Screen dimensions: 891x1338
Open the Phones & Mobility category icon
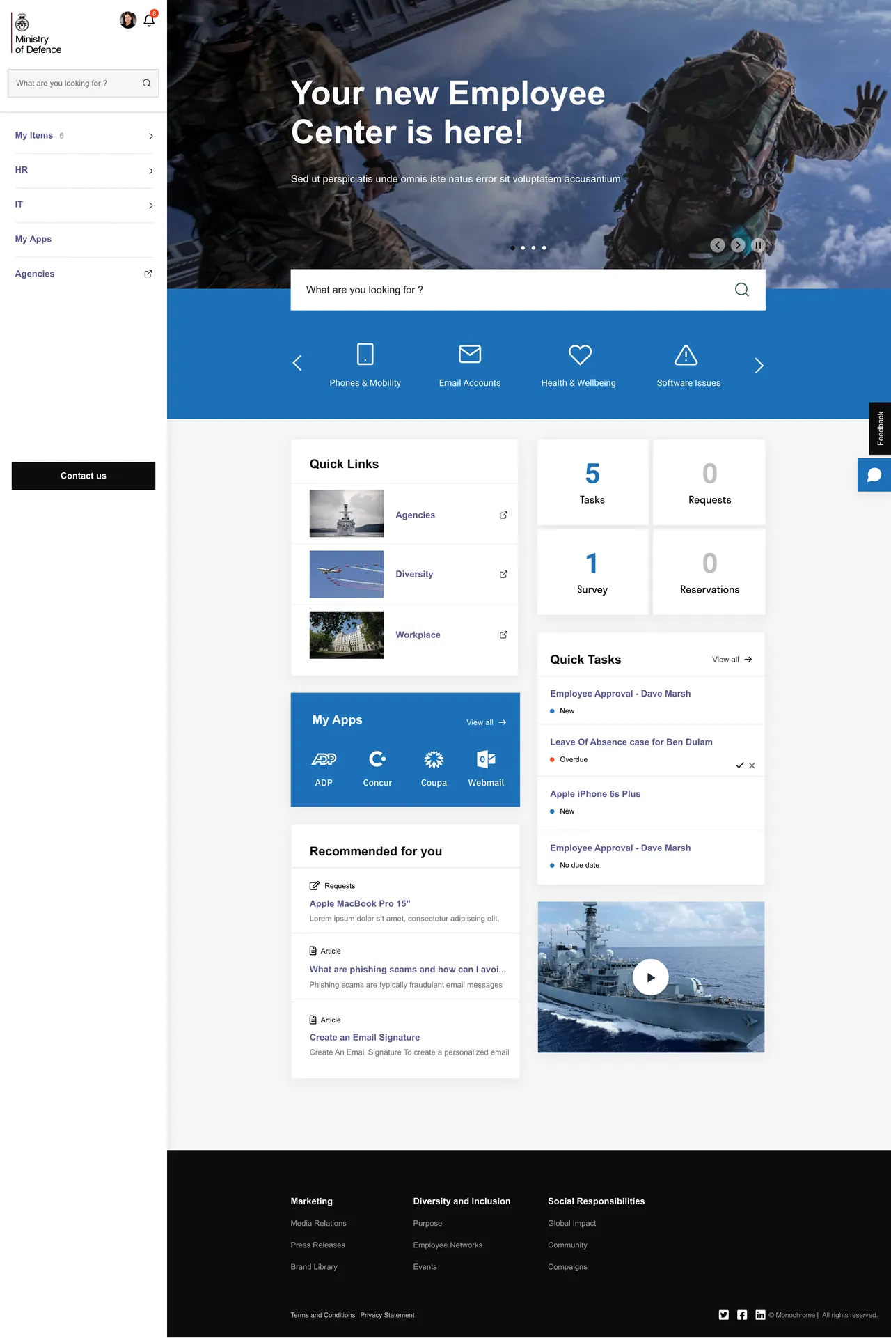[x=365, y=354]
